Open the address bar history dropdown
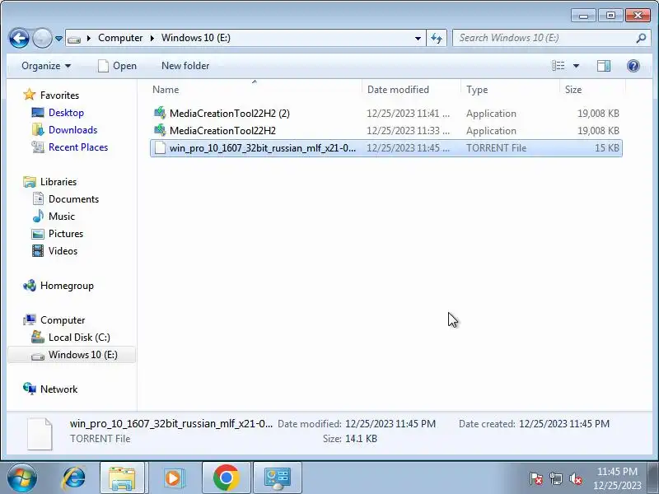 pos(418,38)
